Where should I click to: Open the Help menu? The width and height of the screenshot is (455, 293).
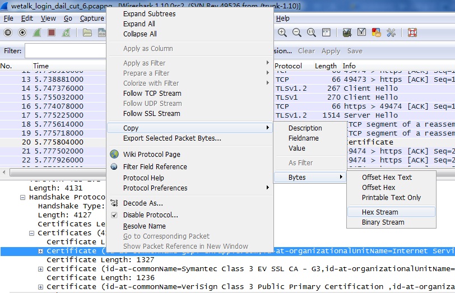pos(282,18)
